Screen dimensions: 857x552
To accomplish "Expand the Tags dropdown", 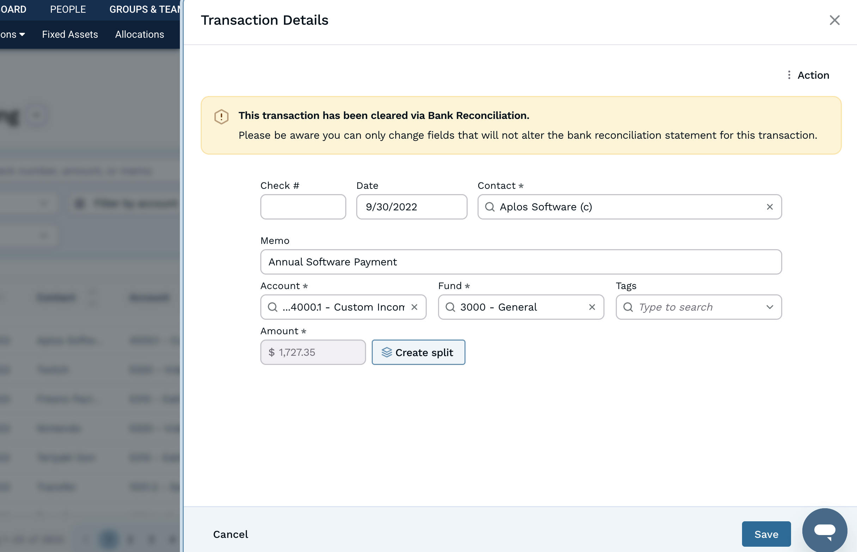I will (x=771, y=307).
